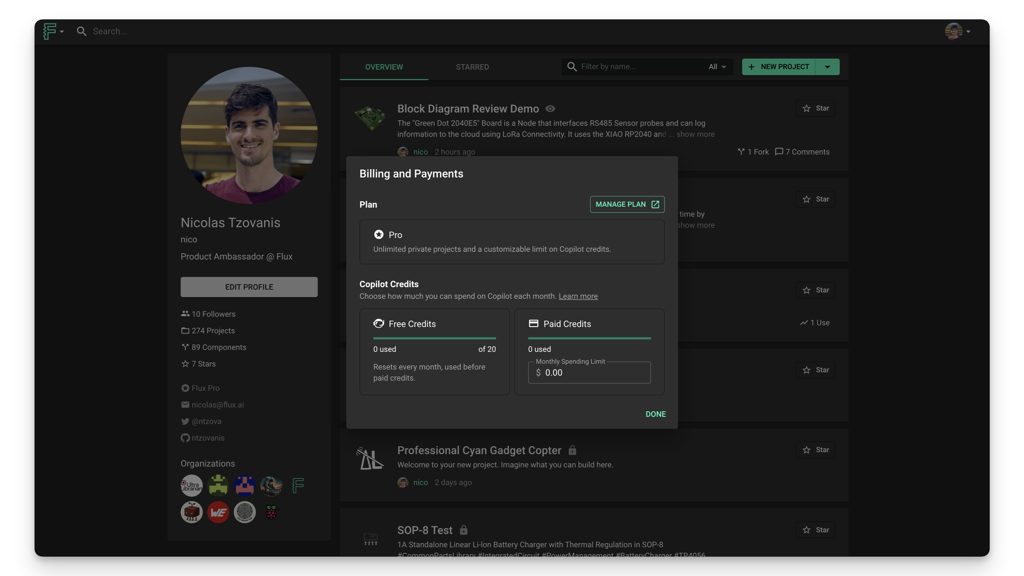Click the 10 Followers icon
The width and height of the screenshot is (1024, 576).
point(185,314)
